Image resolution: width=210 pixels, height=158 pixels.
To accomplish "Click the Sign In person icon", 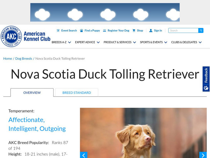I will pyautogui.click(x=151, y=31).
